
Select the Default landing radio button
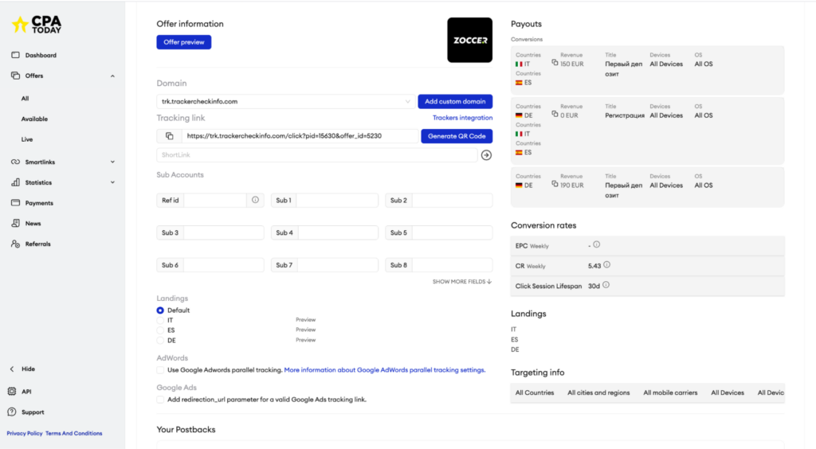coord(160,310)
